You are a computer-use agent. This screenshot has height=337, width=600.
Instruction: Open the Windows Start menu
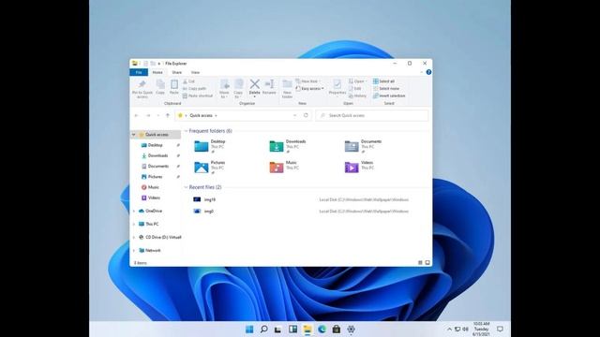pos(249,329)
